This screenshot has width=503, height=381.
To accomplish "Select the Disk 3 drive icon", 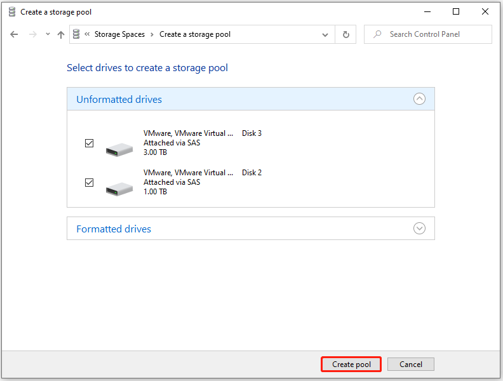I will click(x=119, y=150).
